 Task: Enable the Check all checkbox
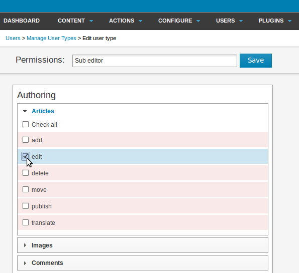26,124
